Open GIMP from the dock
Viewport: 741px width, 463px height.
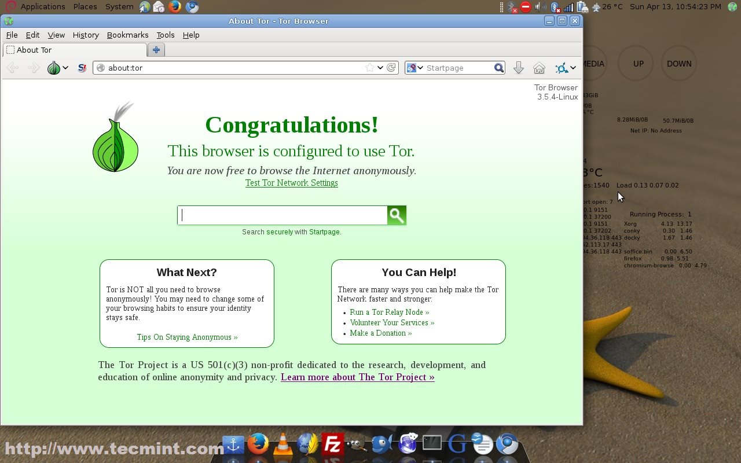click(x=357, y=444)
